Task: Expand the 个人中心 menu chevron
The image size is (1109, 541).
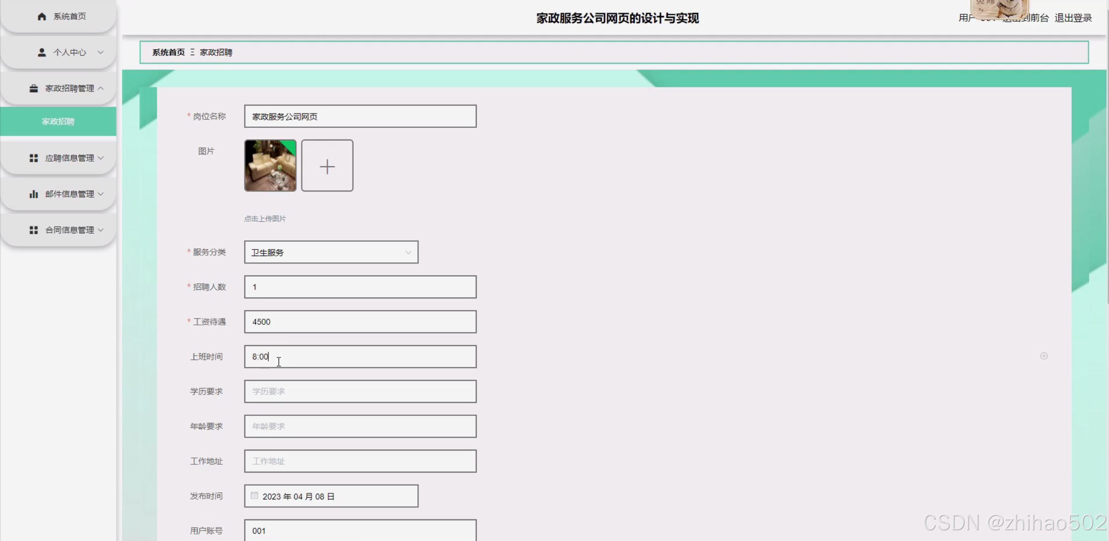Action: click(x=101, y=52)
